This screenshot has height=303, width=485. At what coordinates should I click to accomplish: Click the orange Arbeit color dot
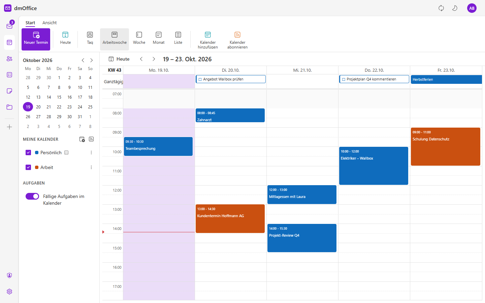point(37,167)
